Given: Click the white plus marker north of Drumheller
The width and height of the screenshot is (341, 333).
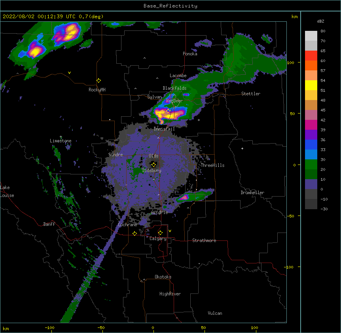Looking at the screenshot, I should point(242,148).
